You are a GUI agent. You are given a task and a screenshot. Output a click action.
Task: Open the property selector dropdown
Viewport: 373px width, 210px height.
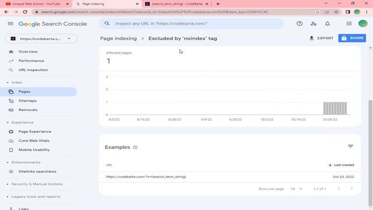point(41,38)
